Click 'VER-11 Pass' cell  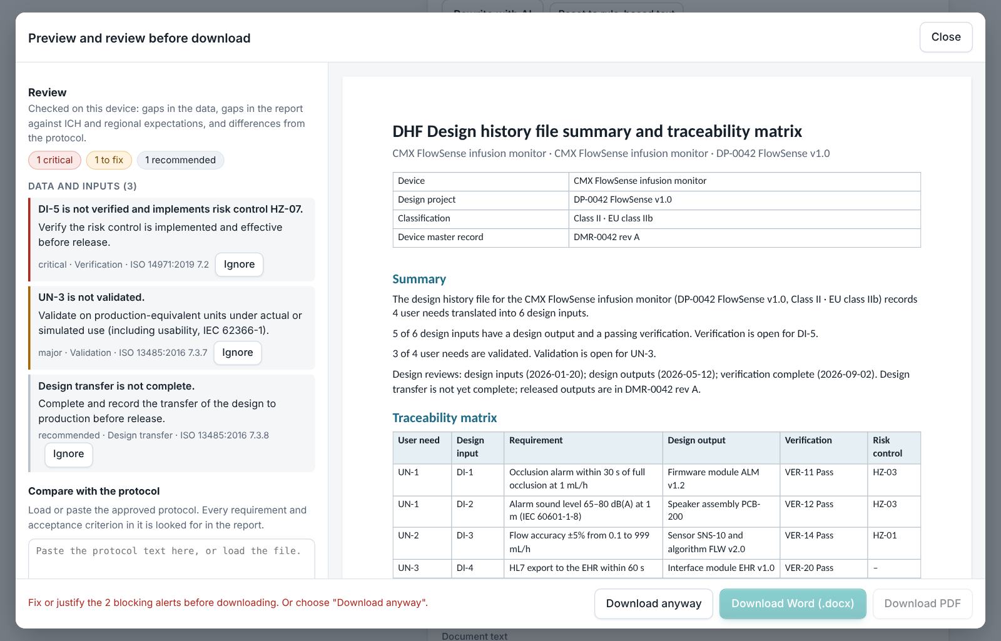click(x=823, y=480)
